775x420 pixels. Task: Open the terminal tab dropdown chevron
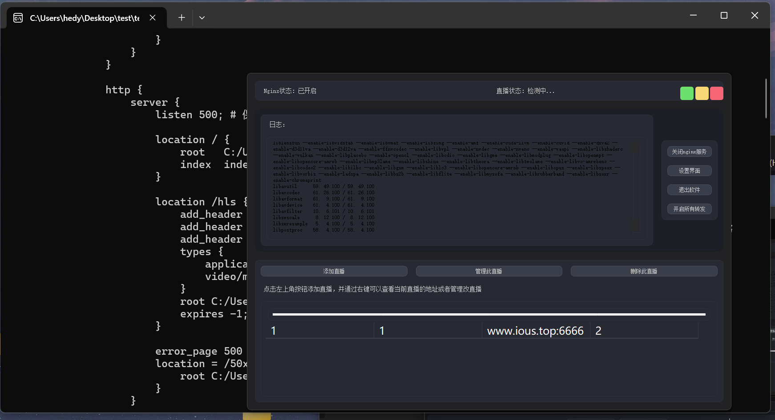click(202, 18)
